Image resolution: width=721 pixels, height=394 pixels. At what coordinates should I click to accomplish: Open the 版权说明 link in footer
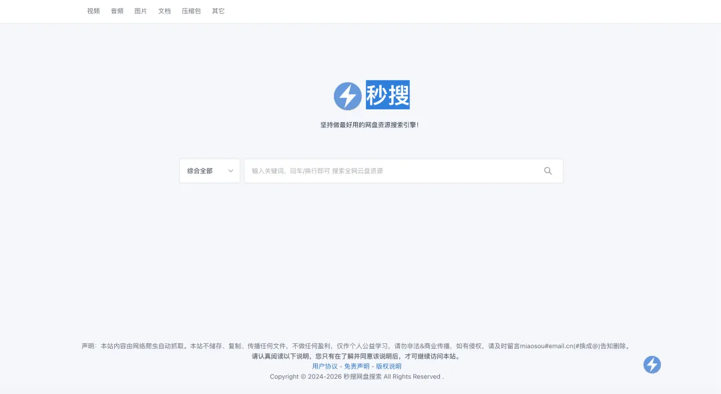(389, 367)
